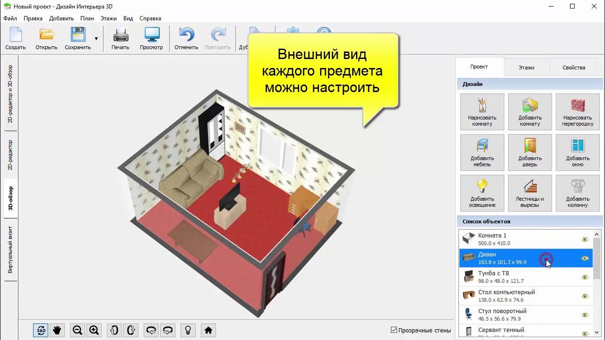Image resolution: width=605 pixels, height=340 pixels.
Task: Rotate the view right horizontally
Action: click(x=168, y=330)
